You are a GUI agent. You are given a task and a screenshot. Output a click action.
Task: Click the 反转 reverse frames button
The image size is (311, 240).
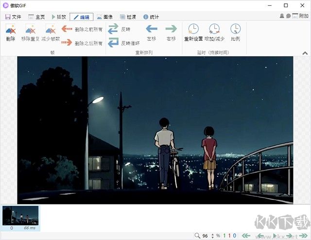(119, 29)
